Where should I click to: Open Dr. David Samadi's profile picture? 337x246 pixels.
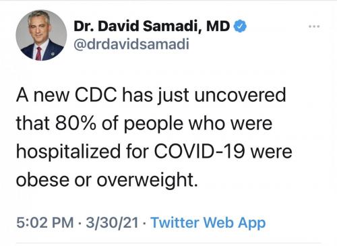(x=41, y=35)
